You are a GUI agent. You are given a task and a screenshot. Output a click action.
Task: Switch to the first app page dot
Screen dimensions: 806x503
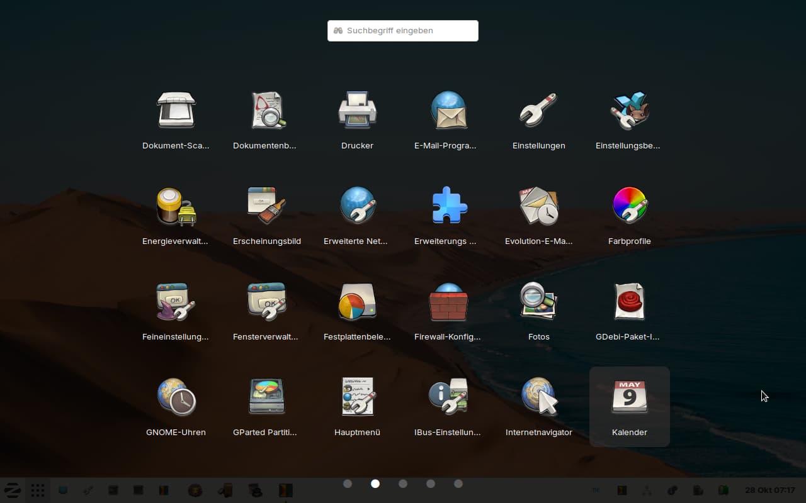tap(348, 484)
